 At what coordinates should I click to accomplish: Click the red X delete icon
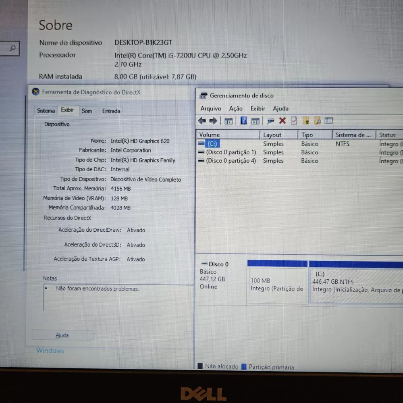pyautogui.click(x=283, y=120)
